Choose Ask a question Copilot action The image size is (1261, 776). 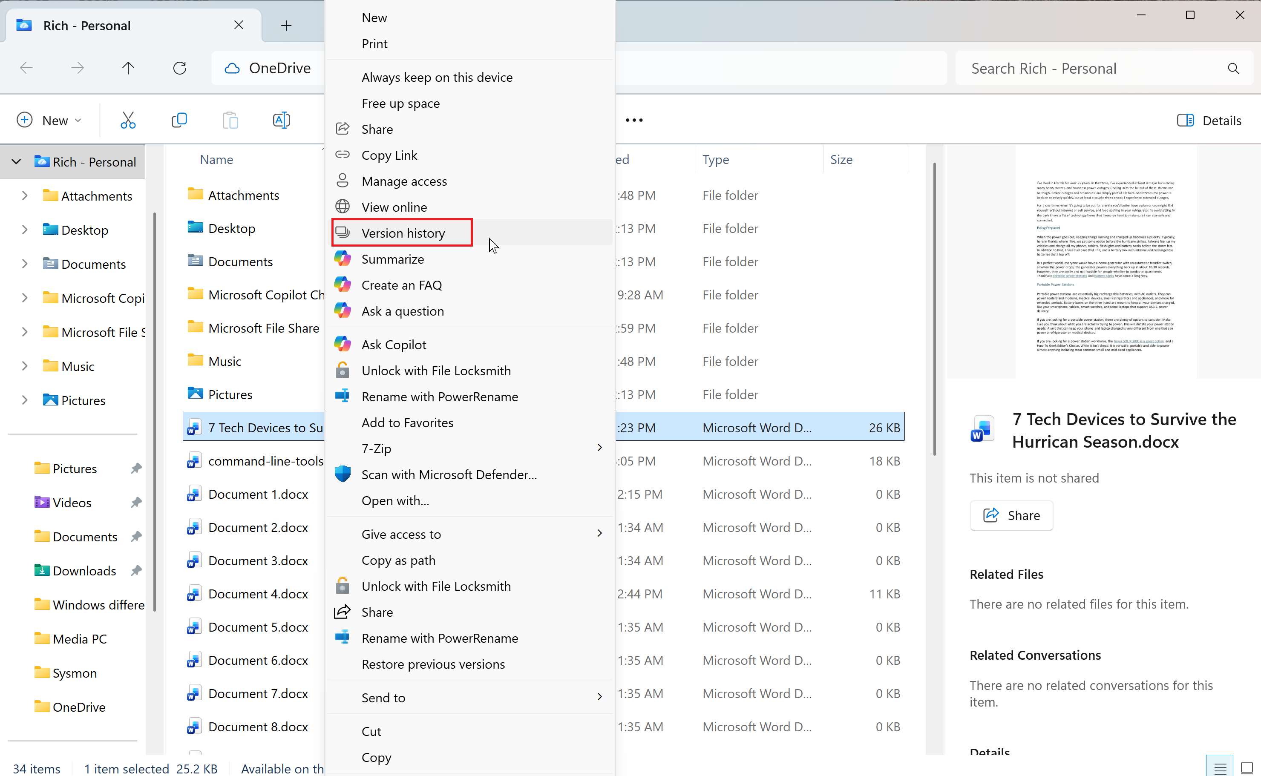[x=470, y=311]
